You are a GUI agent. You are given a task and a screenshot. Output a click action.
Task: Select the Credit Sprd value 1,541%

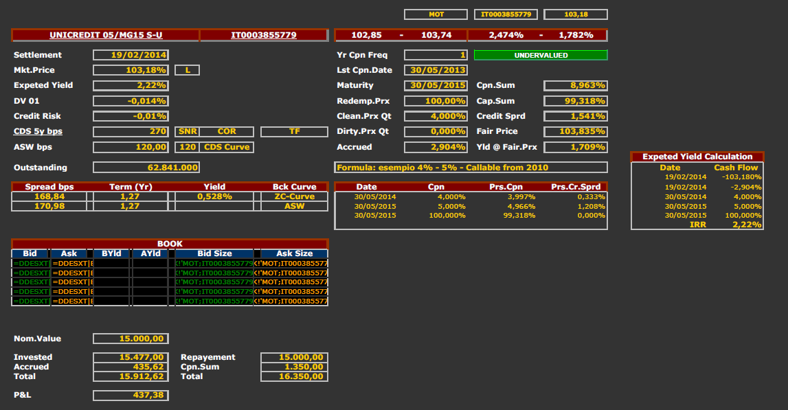coord(576,116)
